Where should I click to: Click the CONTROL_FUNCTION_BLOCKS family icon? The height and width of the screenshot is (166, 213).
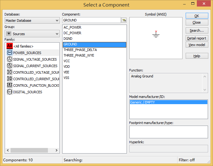(9, 85)
